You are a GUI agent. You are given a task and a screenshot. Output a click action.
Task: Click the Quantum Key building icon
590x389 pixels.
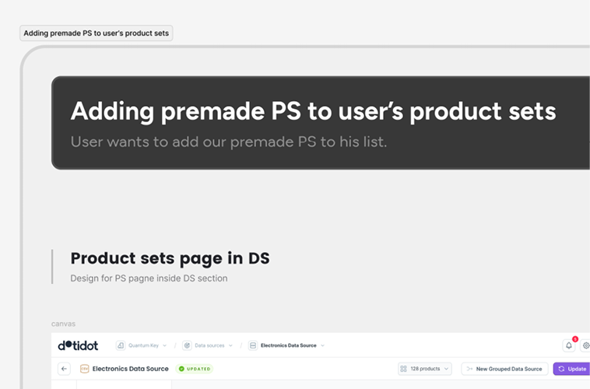[121, 345]
